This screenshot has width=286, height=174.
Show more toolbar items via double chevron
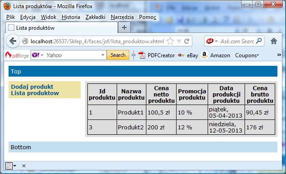point(279,55)
